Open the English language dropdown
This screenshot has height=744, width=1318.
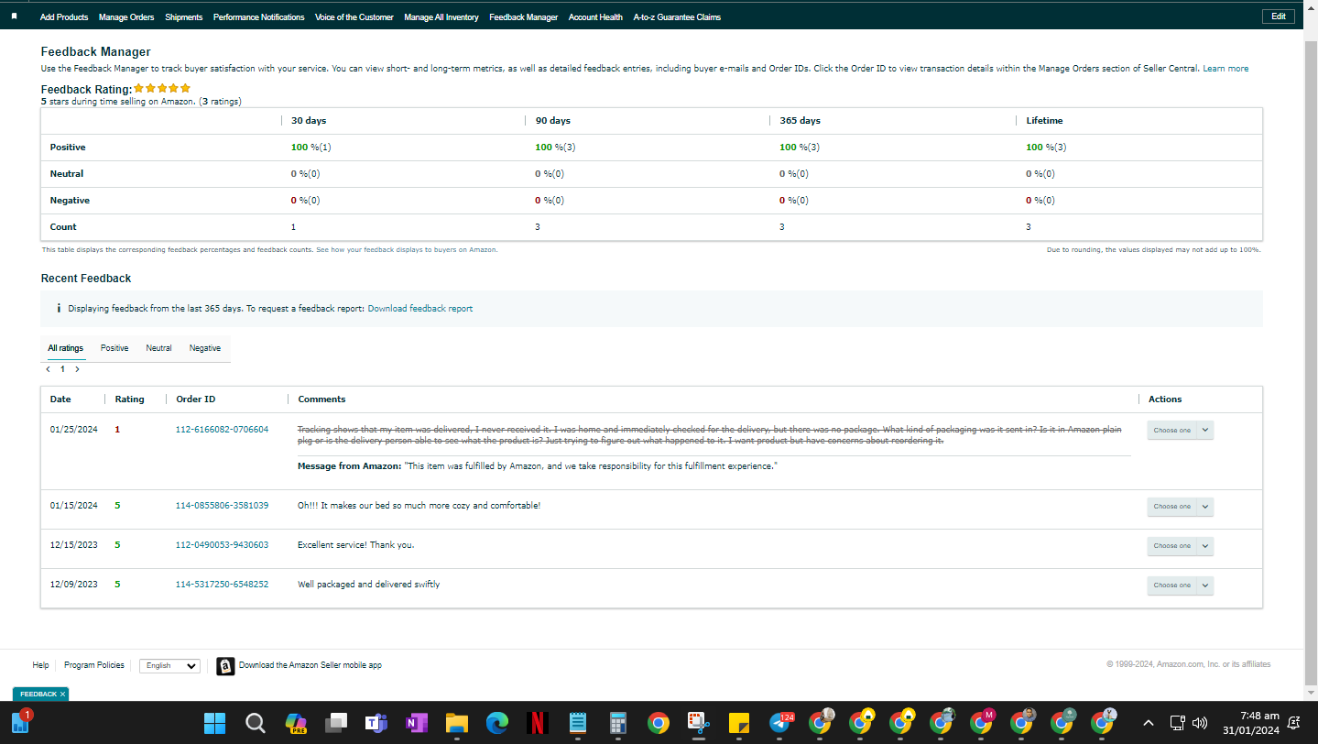(169, 666)
